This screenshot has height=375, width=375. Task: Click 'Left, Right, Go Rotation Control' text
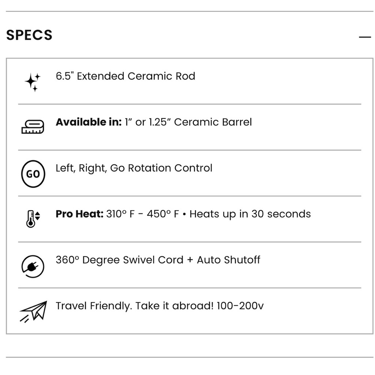coord(134,168)
